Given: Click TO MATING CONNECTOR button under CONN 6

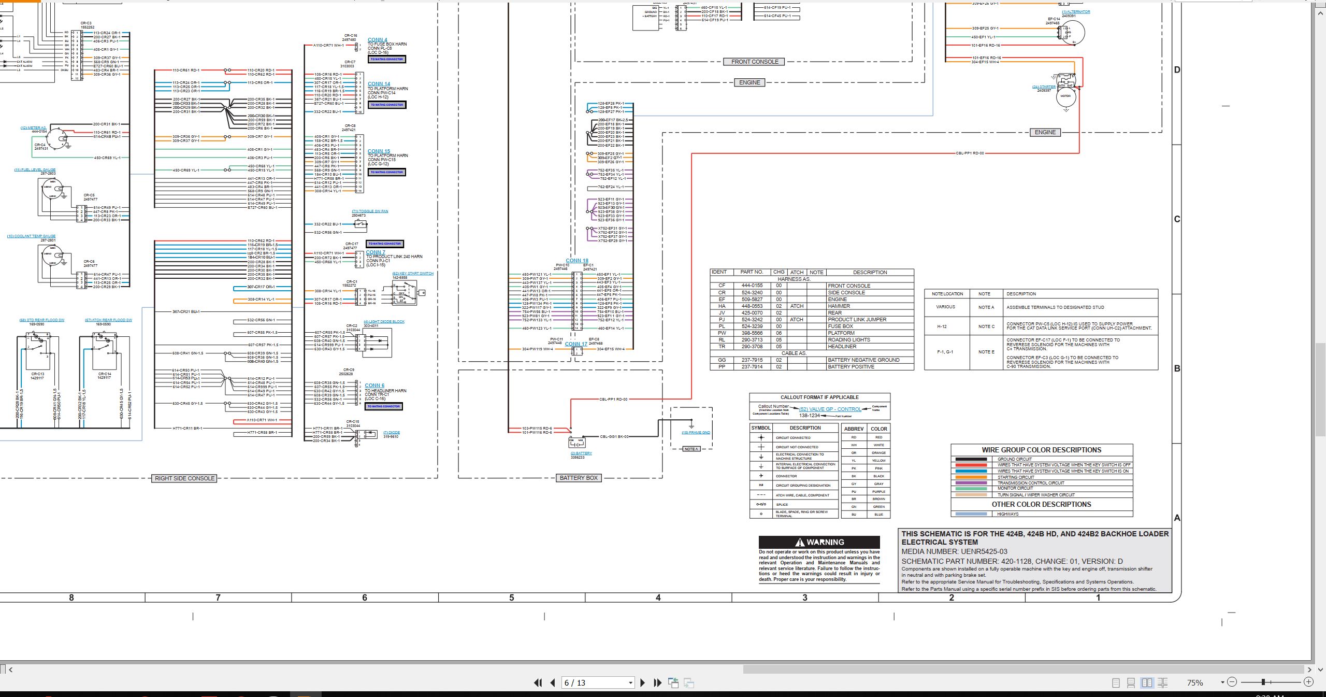Looking at the screenshot, I should 384,406.
